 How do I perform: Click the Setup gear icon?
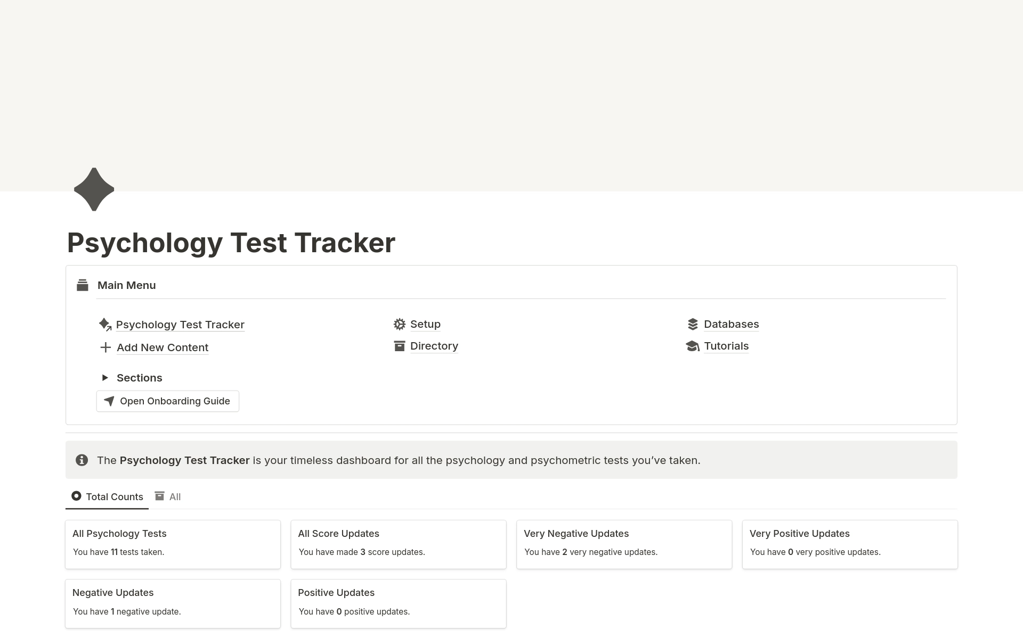point(399,324)
